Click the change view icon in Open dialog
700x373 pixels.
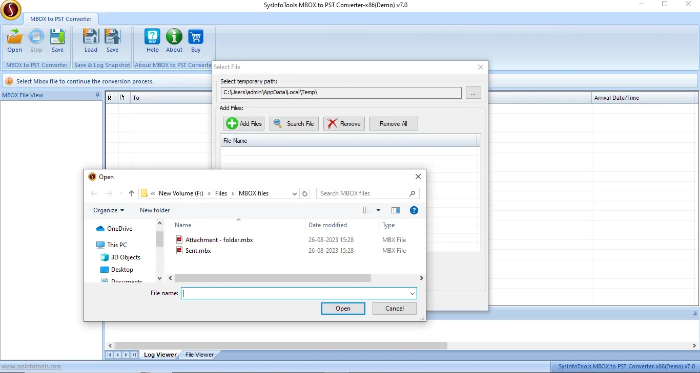pyautogui.click(x=367, y=210)
